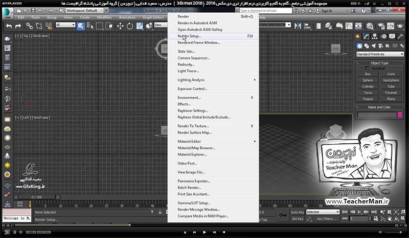Open the 3ds Max application menu icon
409x238 pixels.
click(8, 13)
